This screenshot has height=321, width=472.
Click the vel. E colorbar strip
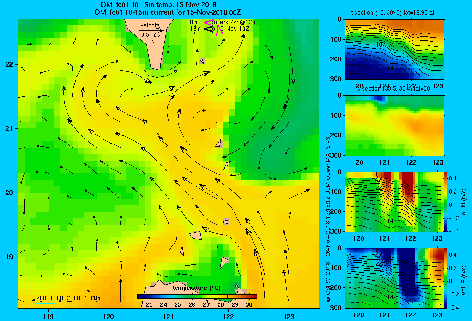coord(446,278)
